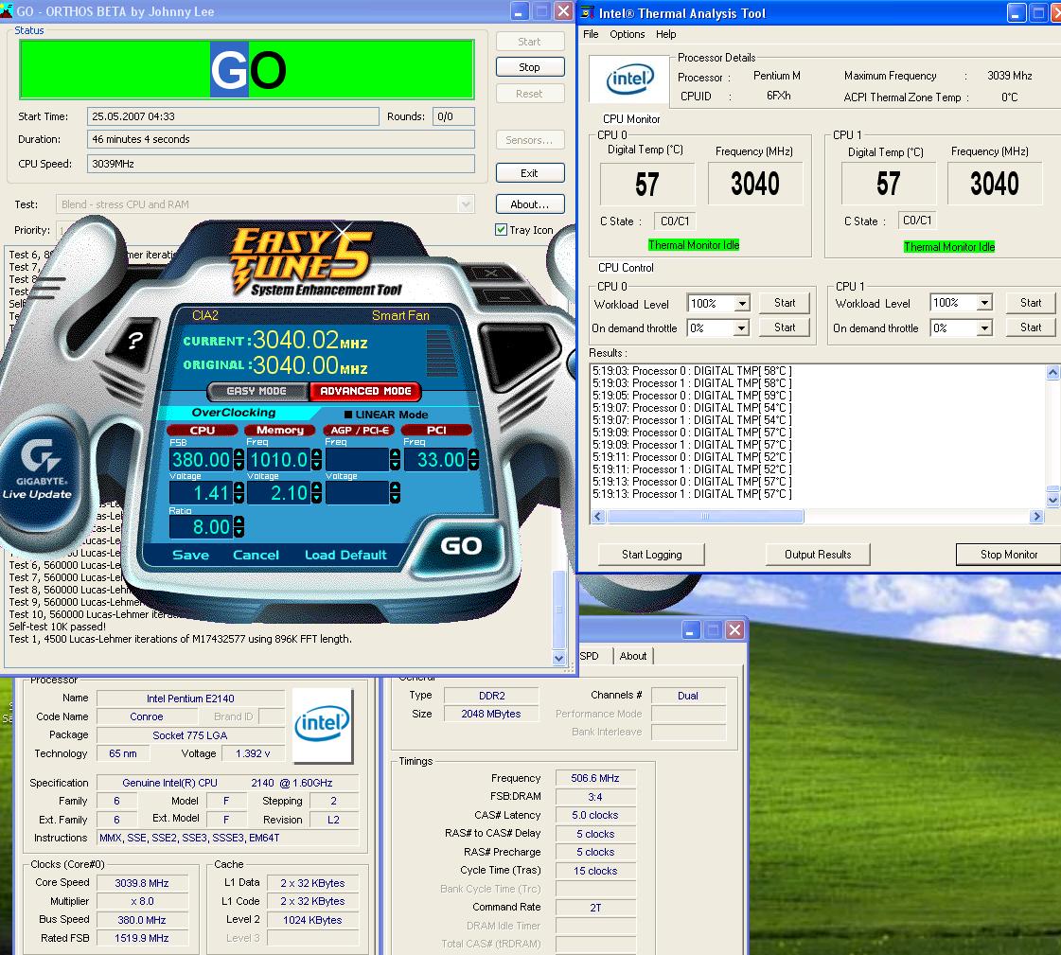This screenshot has height=955, width=1061.
Task: Toggle the Tray Icon checkbox in ORTHOS
Action: click(501, 229)
